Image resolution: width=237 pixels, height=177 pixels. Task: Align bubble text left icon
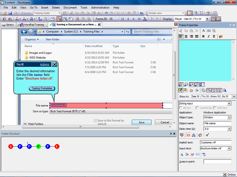click(x=181, y=37)
